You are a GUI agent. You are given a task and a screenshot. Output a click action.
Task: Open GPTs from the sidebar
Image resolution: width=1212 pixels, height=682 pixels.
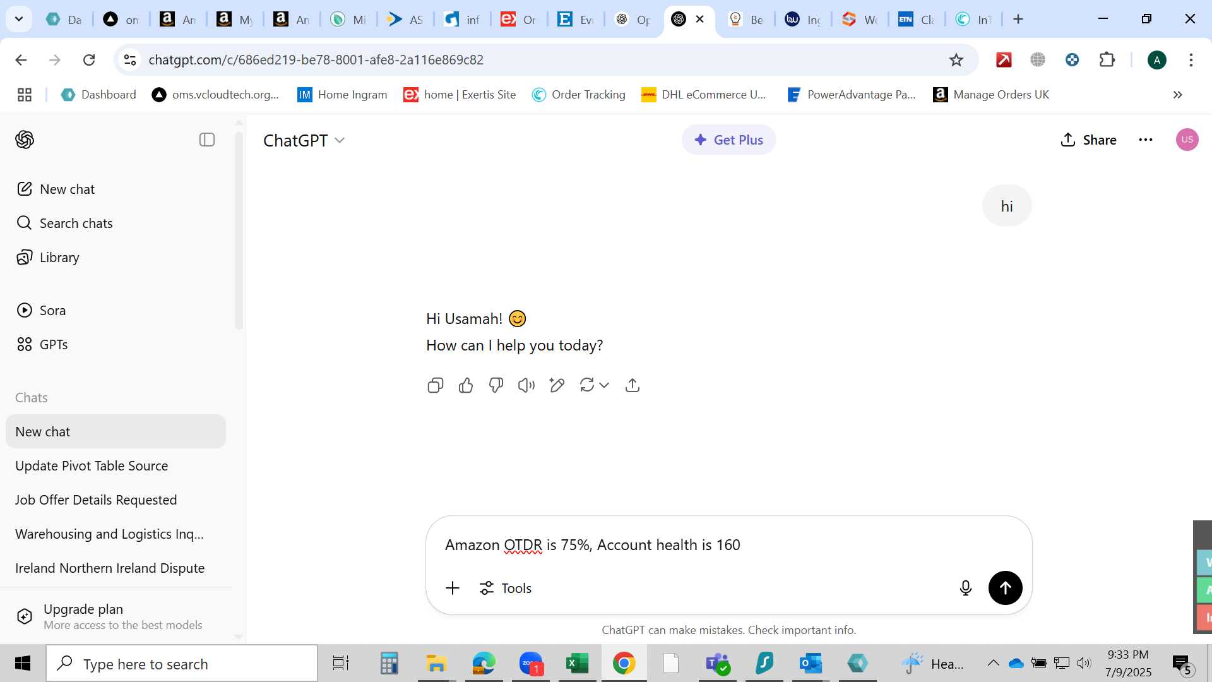(116, 344)
